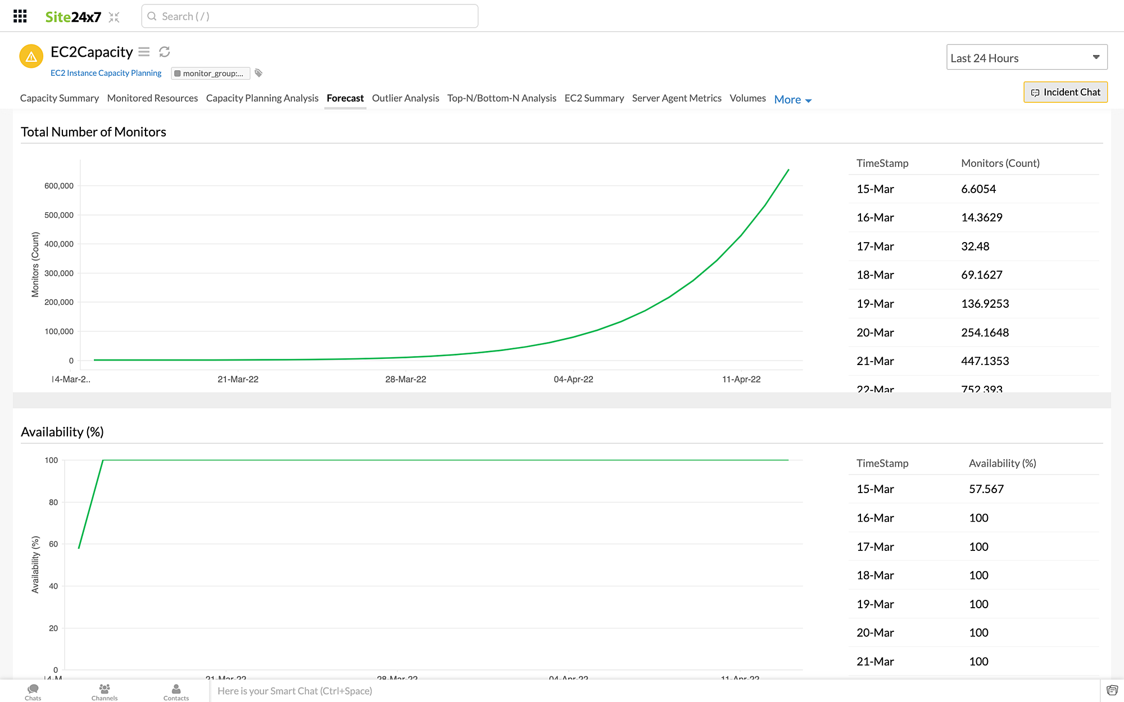Viewport: 1124px width, 702px height.
Task: Click the monitor_group tag chip
Action: tap(210, 73)
